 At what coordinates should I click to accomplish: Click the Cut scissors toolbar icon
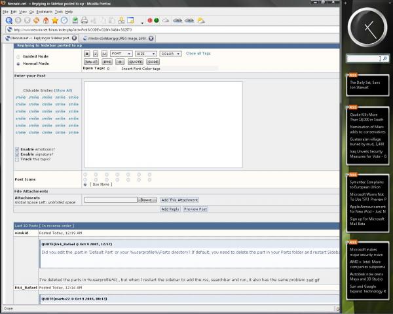94,20
